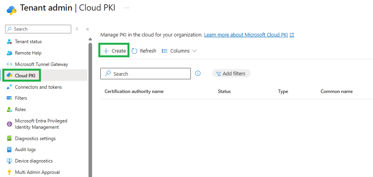Click the Roles sidebar icon
373x177 pixels.
[x=9, y=109]
